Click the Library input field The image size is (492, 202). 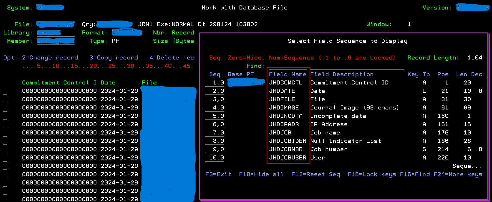[56, 33]
